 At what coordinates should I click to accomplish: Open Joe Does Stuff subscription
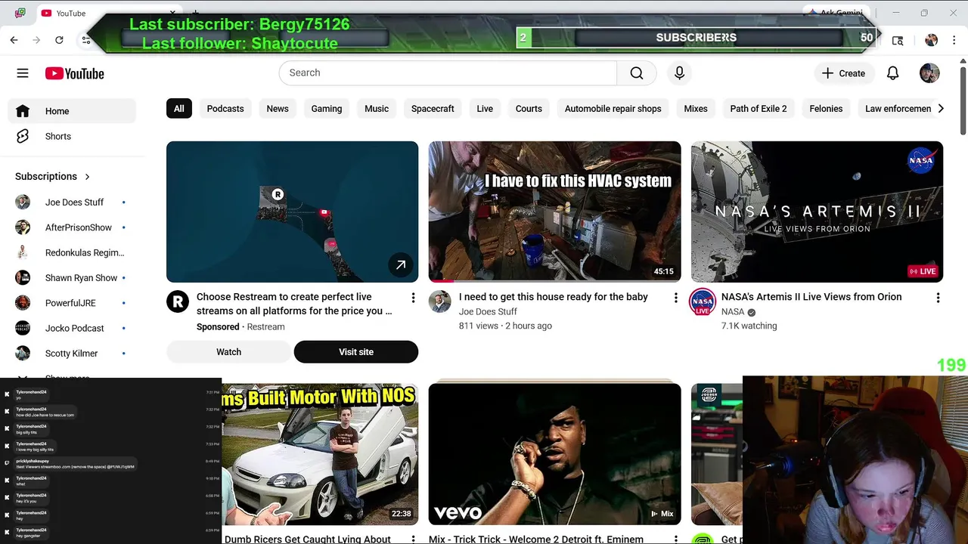72,202
